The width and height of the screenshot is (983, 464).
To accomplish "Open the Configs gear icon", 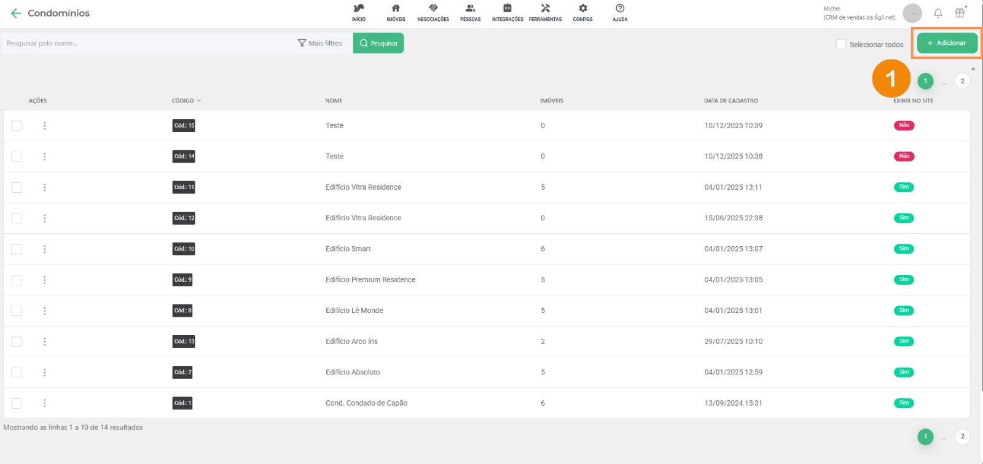I will click(x=582, y=9).
